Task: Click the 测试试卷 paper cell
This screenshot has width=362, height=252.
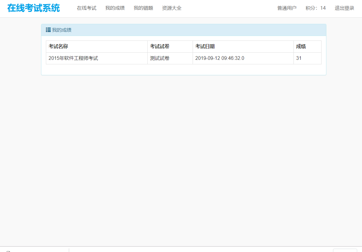Action: click(160, 58)
